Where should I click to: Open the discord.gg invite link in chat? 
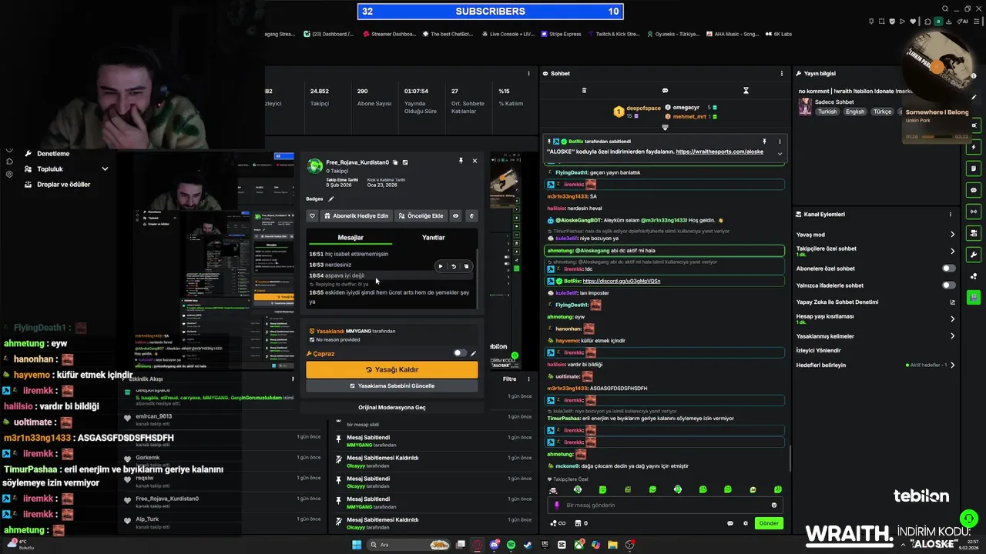coord(621,281)
